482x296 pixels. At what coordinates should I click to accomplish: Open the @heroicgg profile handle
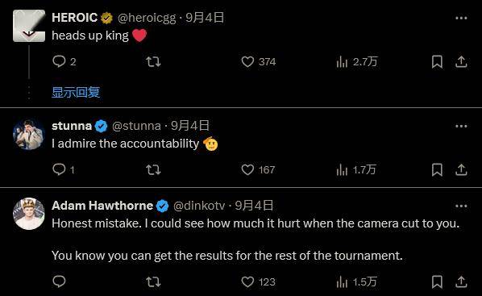click(x=147, y=18)
